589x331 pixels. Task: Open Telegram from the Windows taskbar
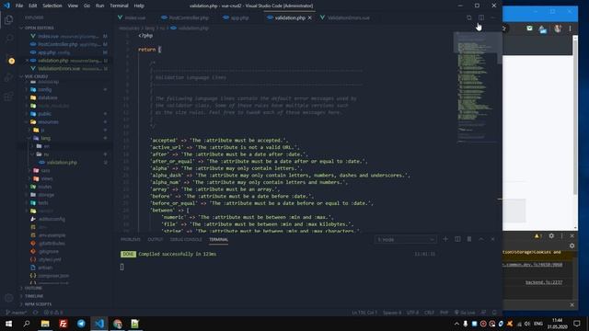[81, 324]
